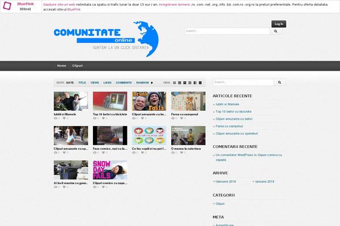The height and width of the screenshot is (226, 340).
Task: Open the ianuarie 2018 archive
Action: 265,182
